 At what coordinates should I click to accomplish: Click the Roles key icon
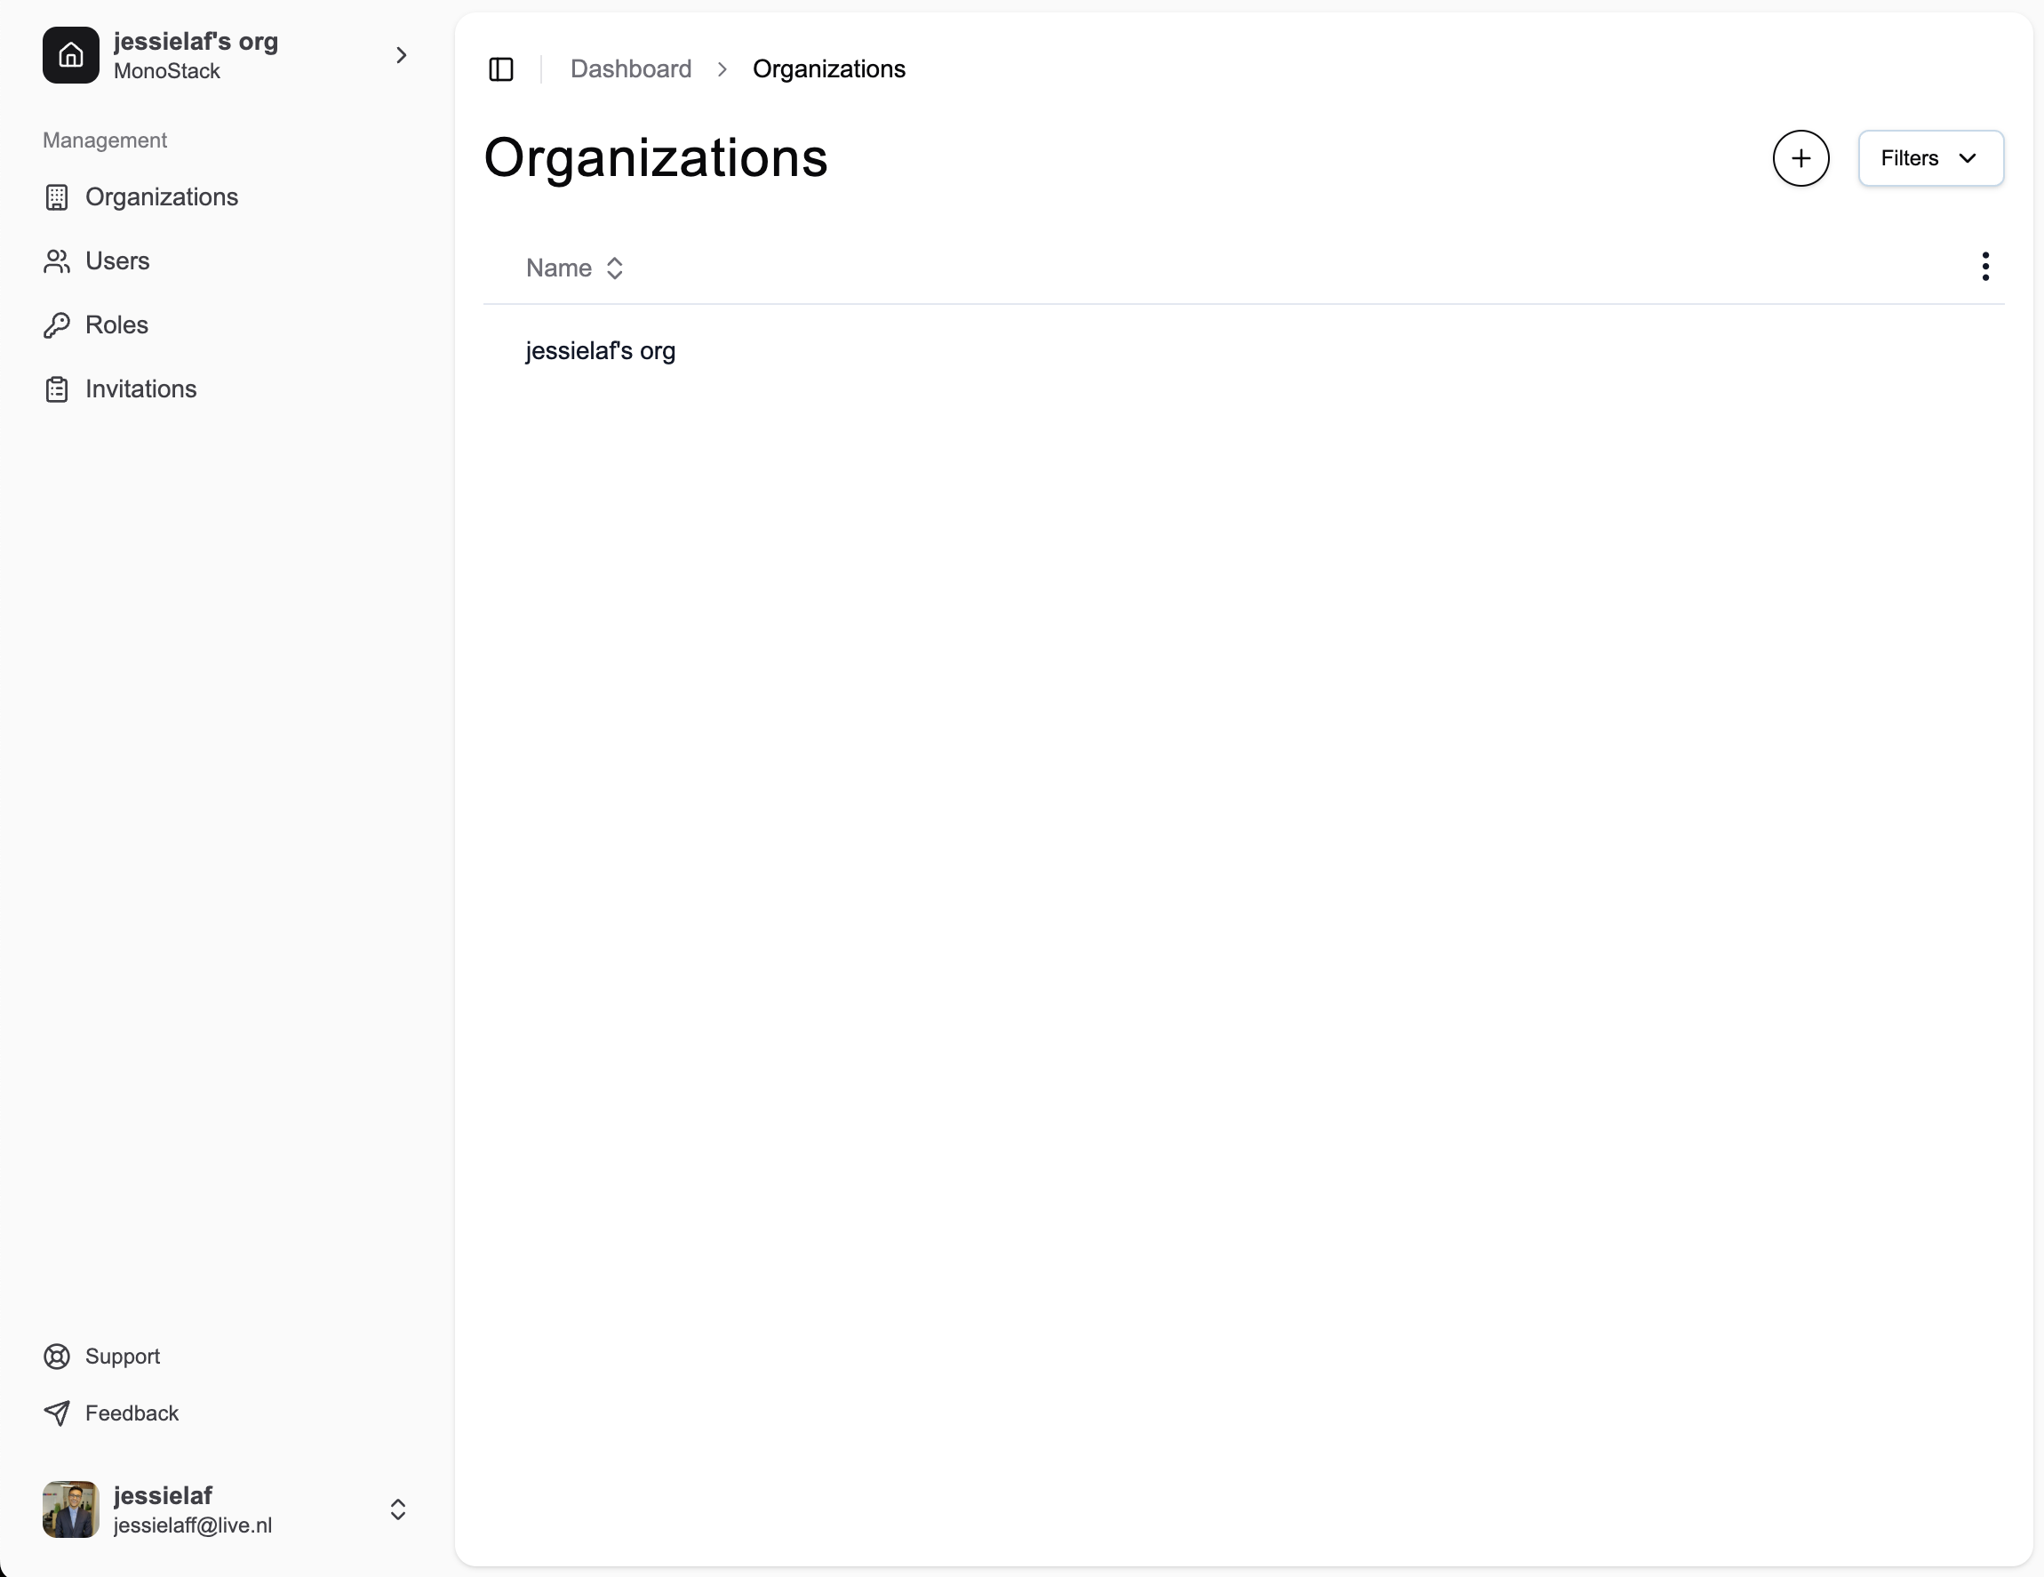(x=57, y=324)
